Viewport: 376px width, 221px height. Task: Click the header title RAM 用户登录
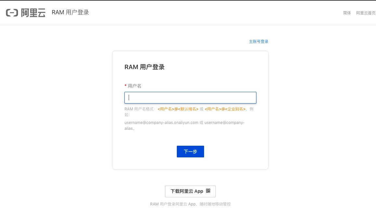point(70,12)
